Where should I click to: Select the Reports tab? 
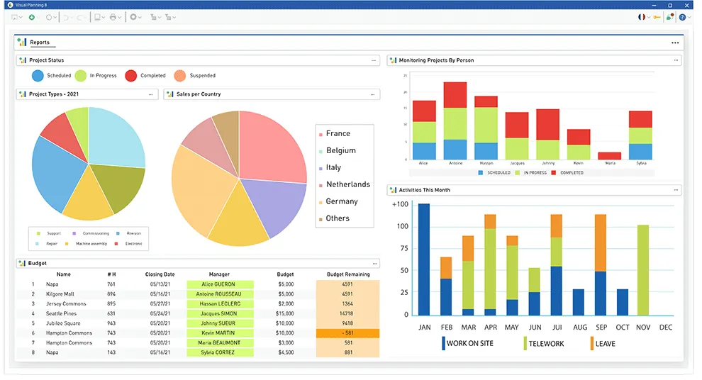(x=40, y=43)
